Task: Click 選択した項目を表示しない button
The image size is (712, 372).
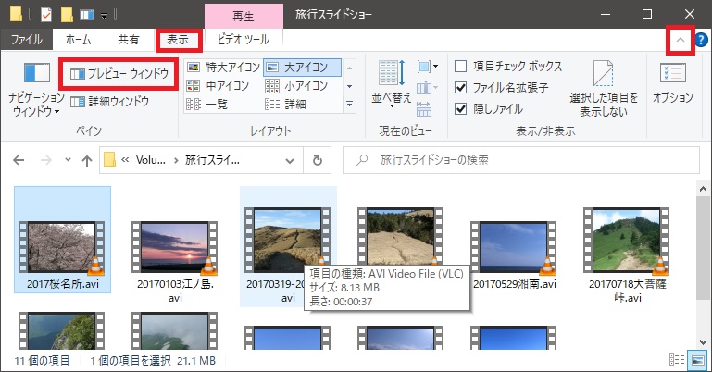Action: [x=603, y=89]
